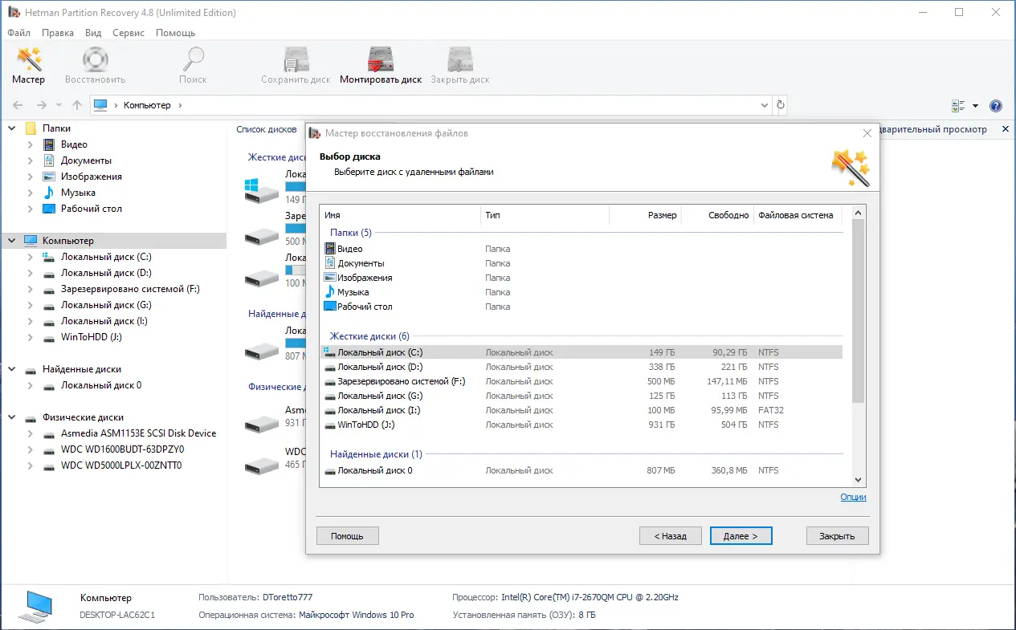Close the wizard dialog with the X

coord(867,133)
